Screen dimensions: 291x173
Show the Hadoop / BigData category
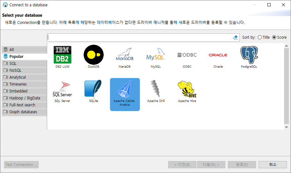(24, 98)
